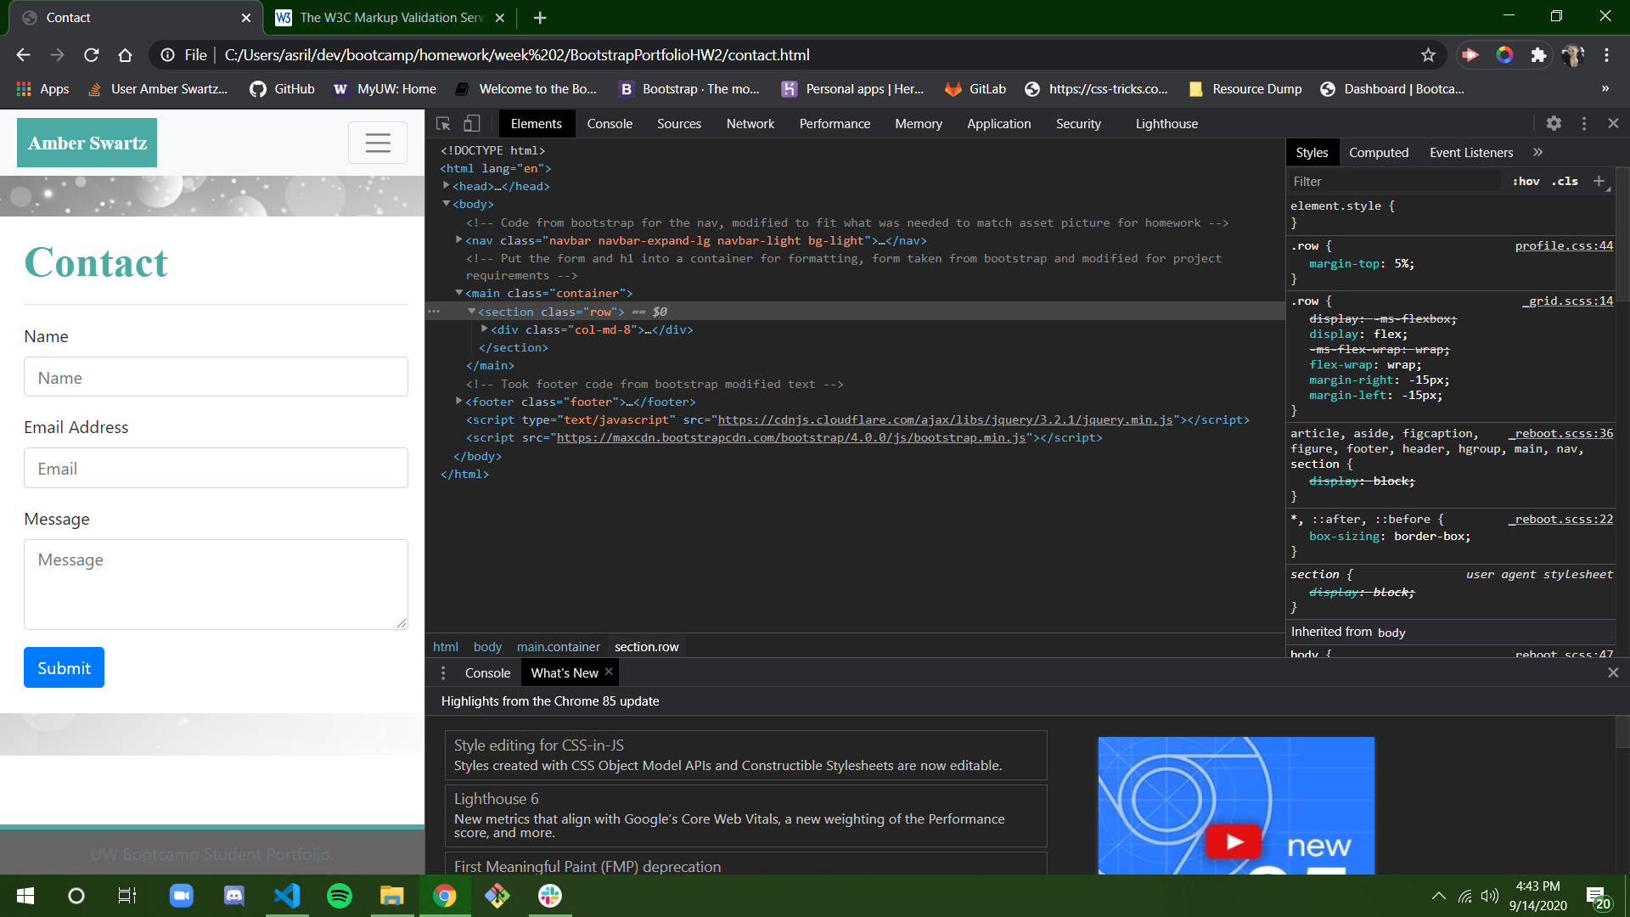Open a new Chrome tab
This screenshot has width=1630, height=917.
pos(540,17)
